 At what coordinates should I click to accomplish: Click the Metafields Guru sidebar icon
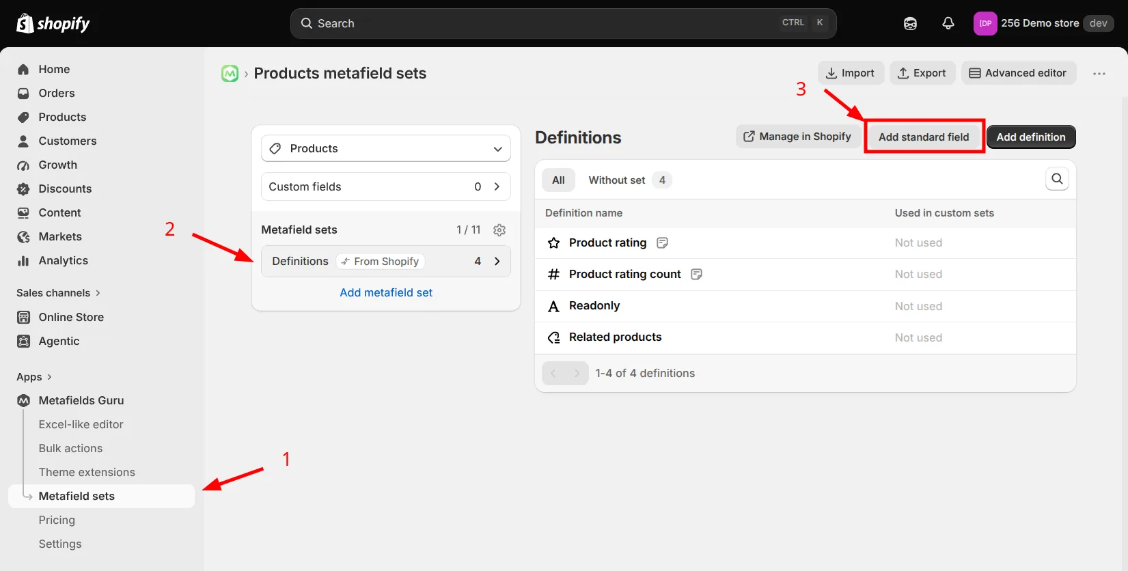23,400
